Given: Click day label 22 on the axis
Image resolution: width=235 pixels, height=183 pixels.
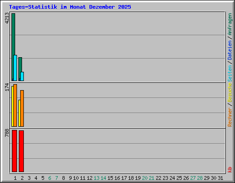Looking at the screenshot, I should coord(158,178).
